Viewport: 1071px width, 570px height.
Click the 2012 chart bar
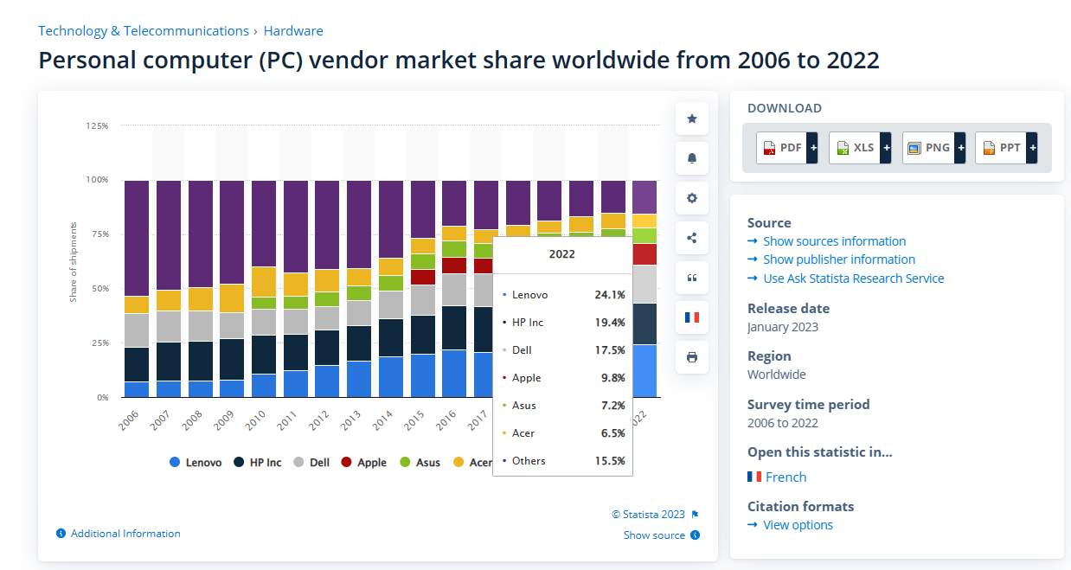pos(327,289)
